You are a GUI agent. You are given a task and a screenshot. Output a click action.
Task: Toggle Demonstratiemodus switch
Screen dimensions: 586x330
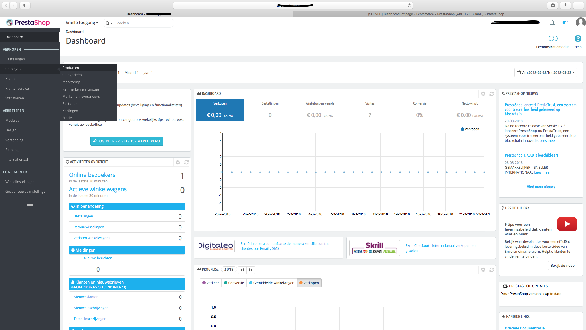(553, 38)
